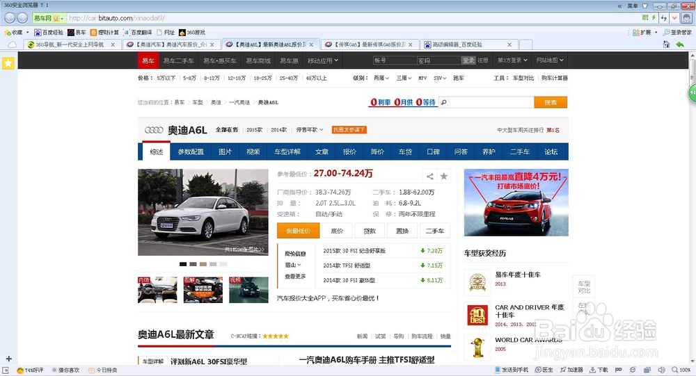Open the 论坛 tab

pos(551,152)
